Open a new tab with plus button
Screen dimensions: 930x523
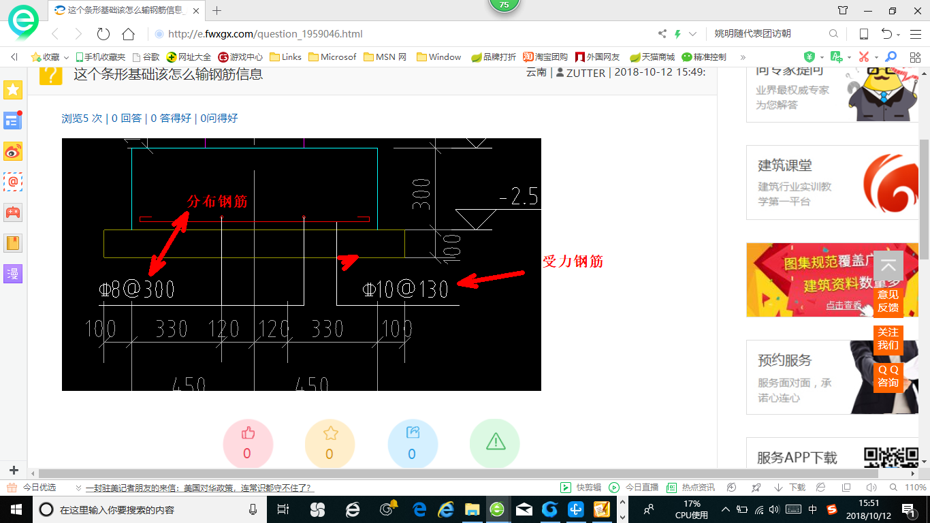click(217, 10)
